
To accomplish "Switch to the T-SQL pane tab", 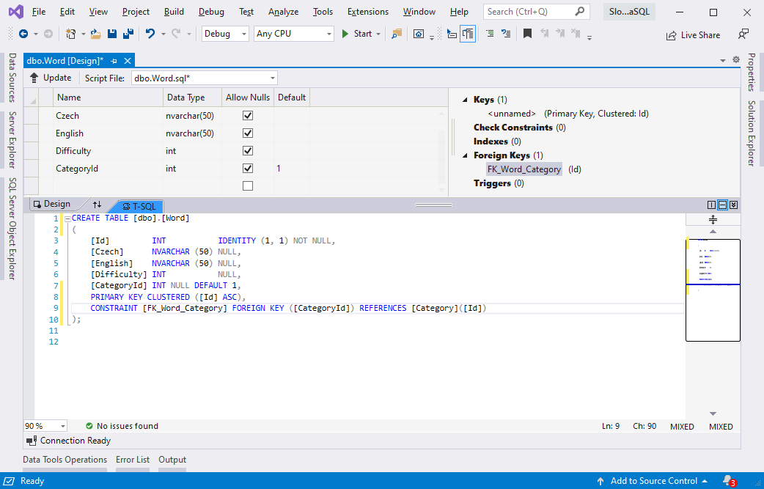I will click(x=139, y=206).
